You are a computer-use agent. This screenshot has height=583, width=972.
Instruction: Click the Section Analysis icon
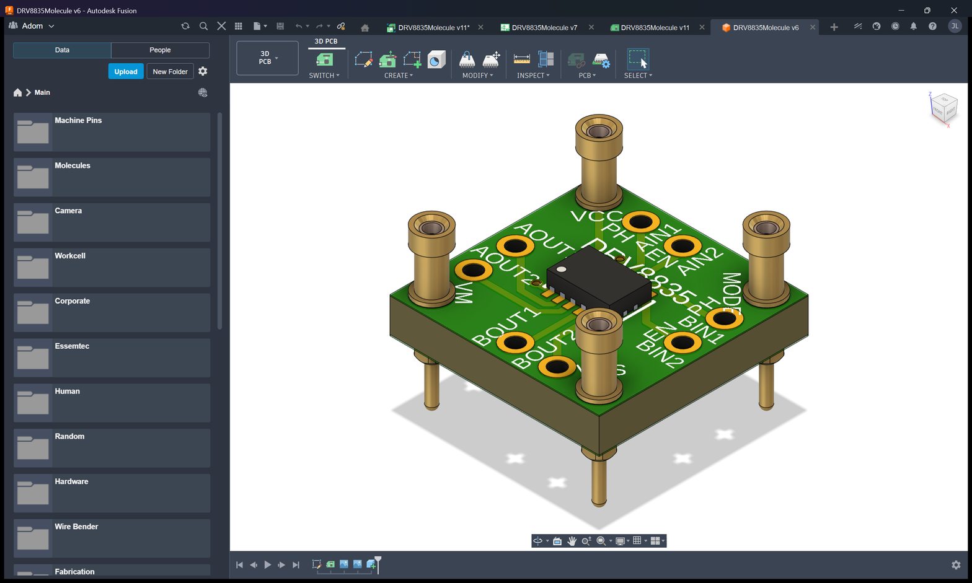(546, 59)
